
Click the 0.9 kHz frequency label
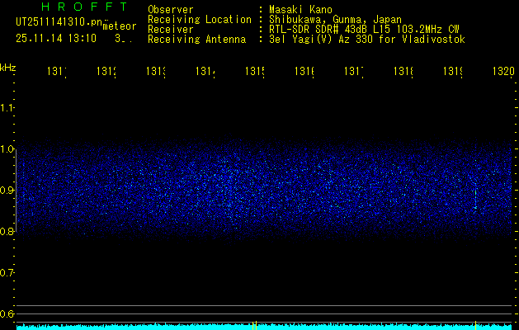tap(7, 191)
